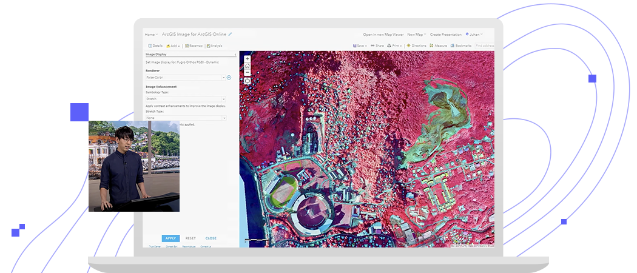
Task: Show the Details pane
Action: [155, 45]
